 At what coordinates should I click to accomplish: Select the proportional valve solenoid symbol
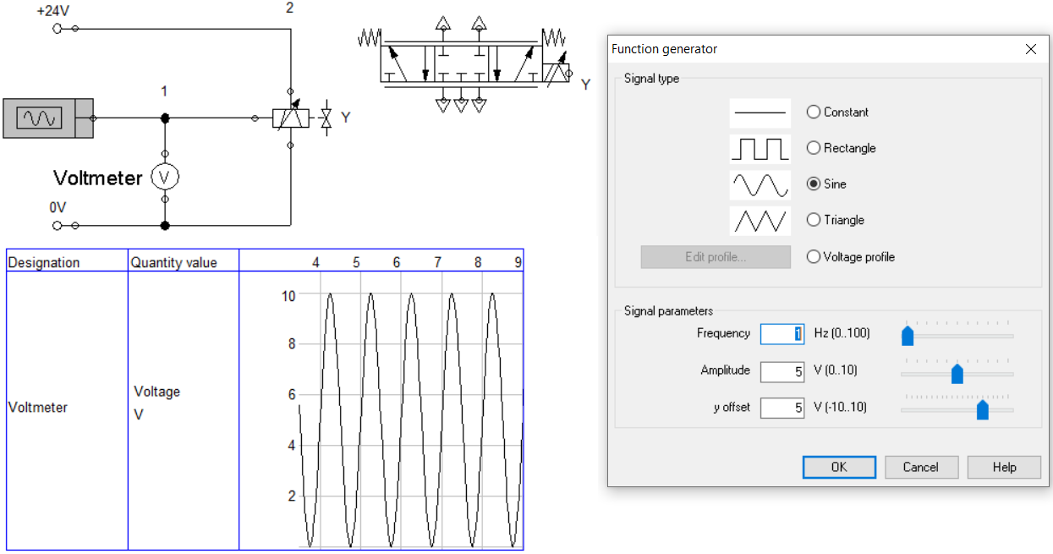pyautogui.click(x=290, y=118)
